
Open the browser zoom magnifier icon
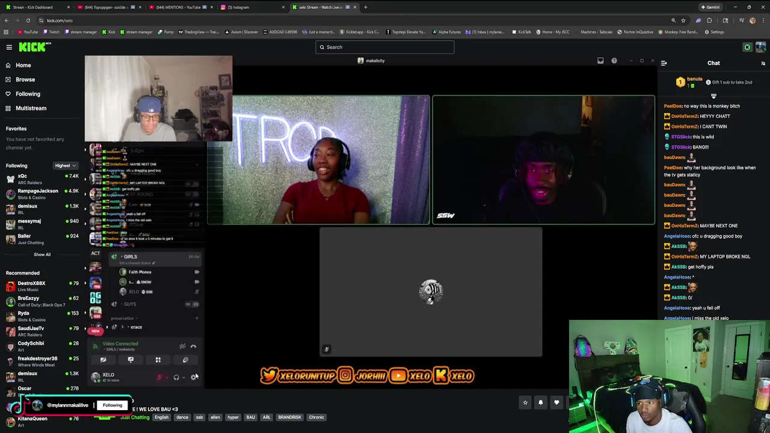673,20
